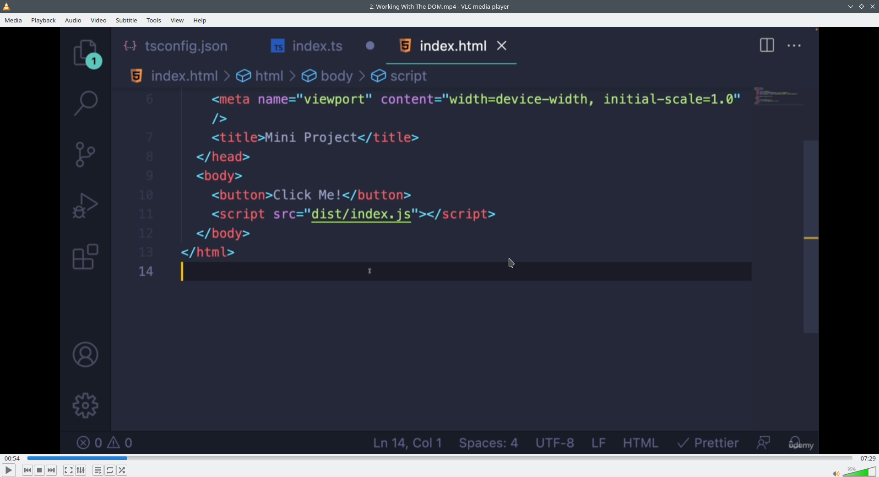Click the elapsed time 00:54 label
Viewport: 879px width, 477px height.
tap(12, 458)
